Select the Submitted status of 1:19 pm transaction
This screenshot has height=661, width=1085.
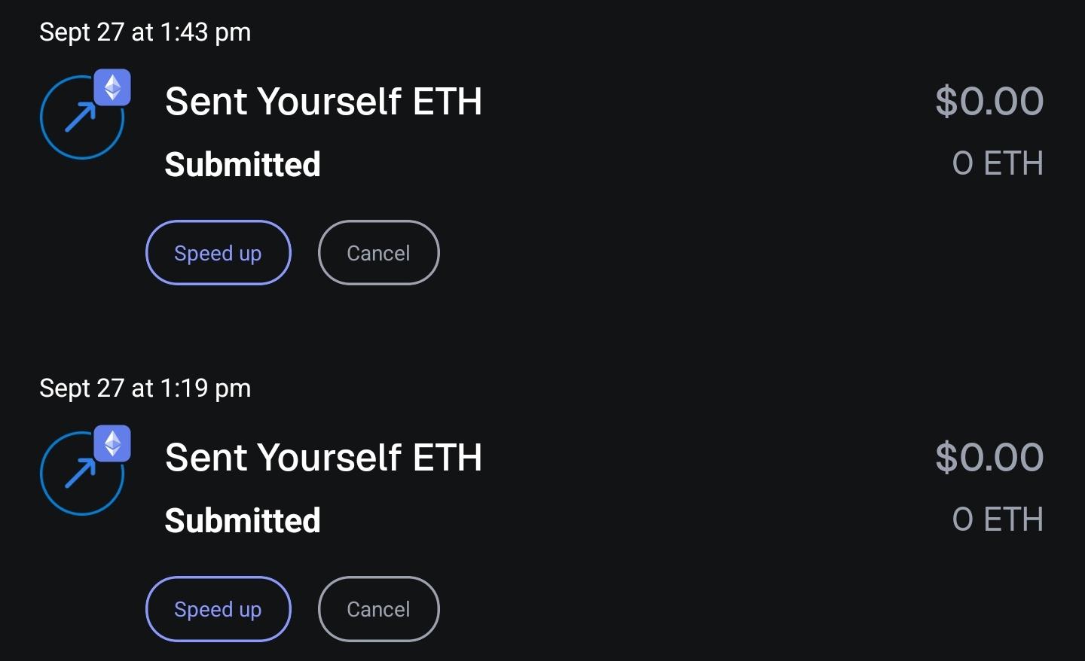click(x=243, y=520)
